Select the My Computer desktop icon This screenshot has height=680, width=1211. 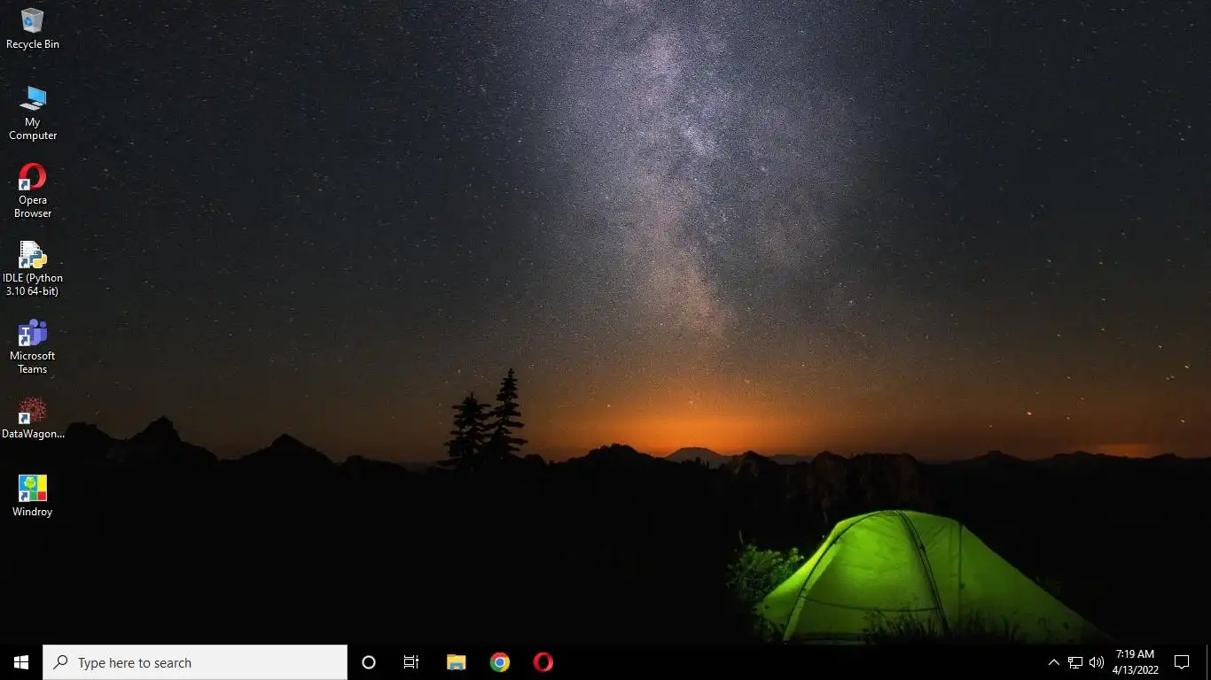(33, 113)
